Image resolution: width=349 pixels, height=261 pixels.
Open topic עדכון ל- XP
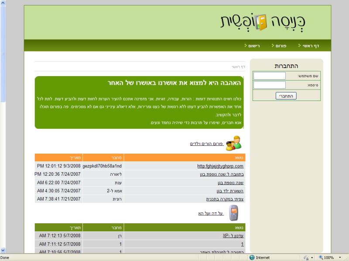[x=233, y=236]
